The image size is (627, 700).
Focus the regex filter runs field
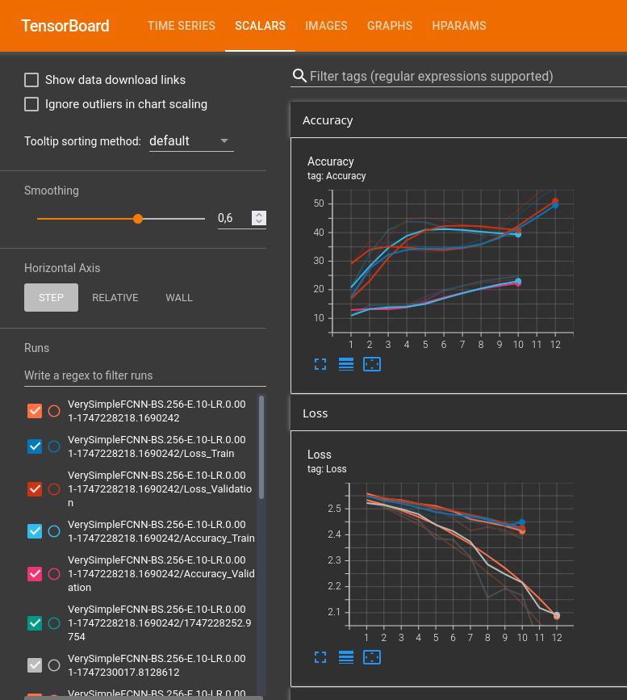pyautogui.click(x=145, y=375)
